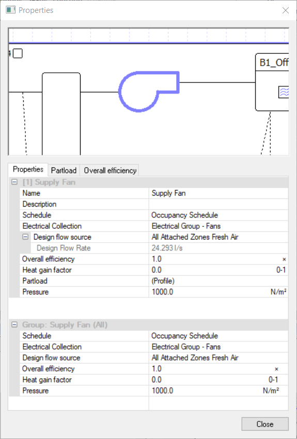
Task: Click the Properties window title icon
Action: (x=11, y=10)
